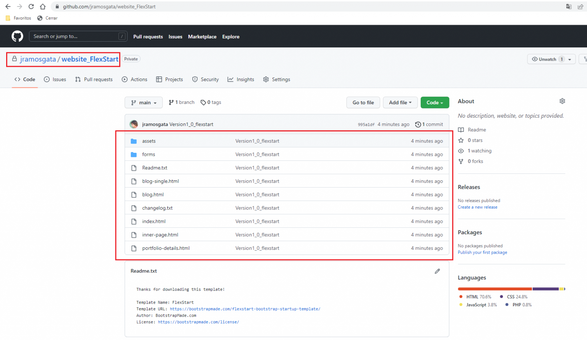Open changelog.txt file
This screenshot has width=587, height=340.
[x=157, y=208]
